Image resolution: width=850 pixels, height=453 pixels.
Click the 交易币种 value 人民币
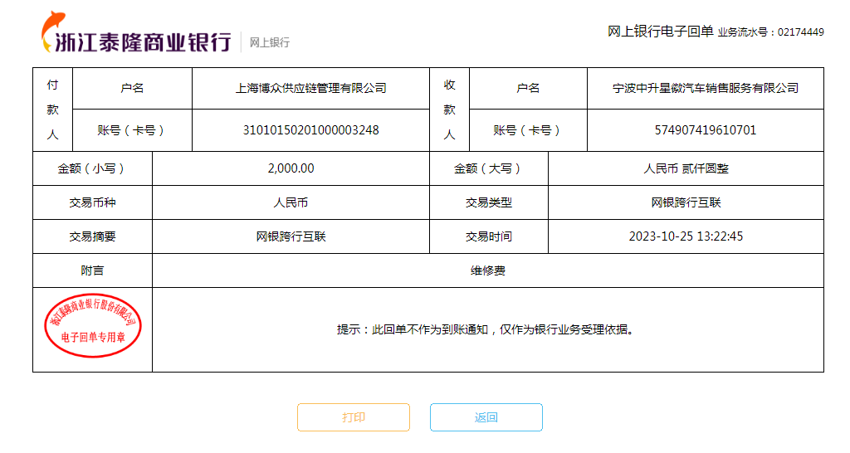[291, 202]
